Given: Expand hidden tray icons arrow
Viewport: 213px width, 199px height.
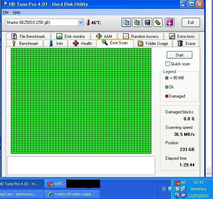Looking at the screenshot, I should [171, 189].
